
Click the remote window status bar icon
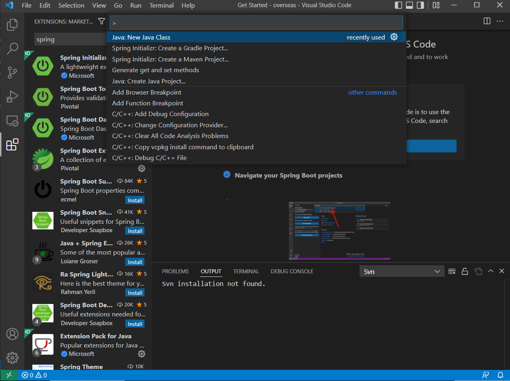pos(9,375)
